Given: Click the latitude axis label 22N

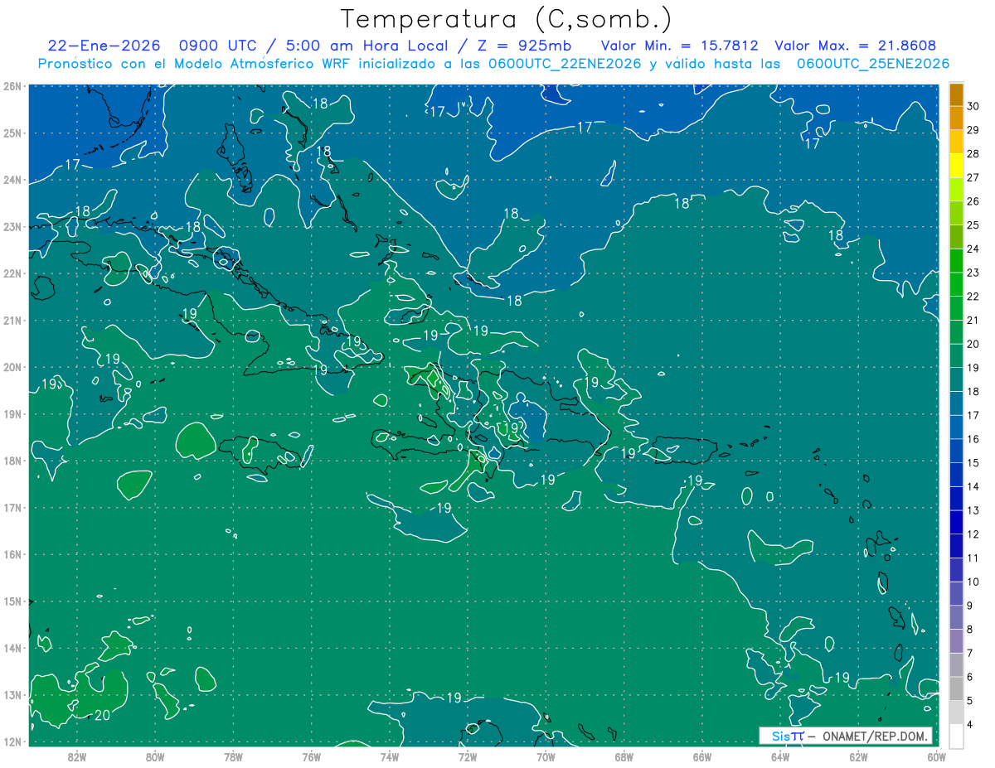Looking at the screenshot, I should point(12,273).
